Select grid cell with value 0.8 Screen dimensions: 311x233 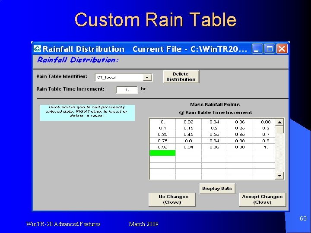click(x=188, y=141)
